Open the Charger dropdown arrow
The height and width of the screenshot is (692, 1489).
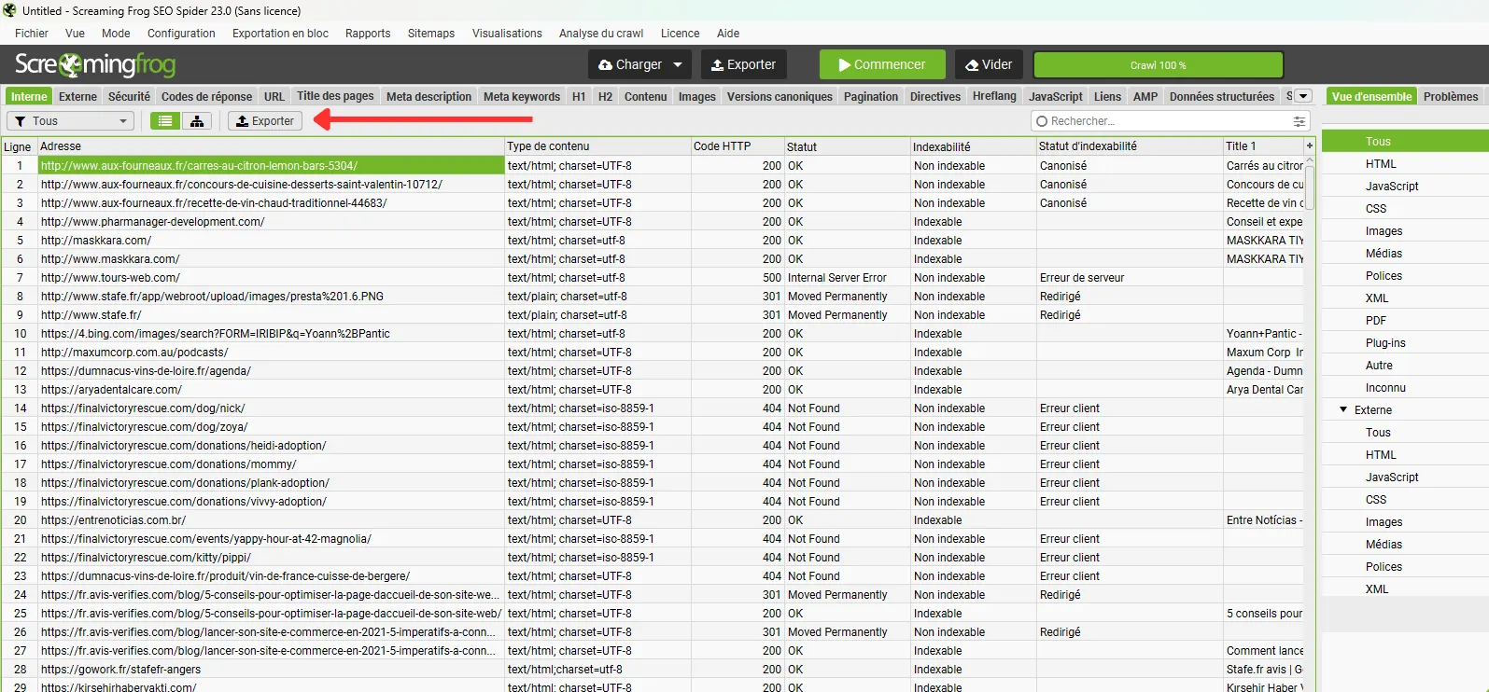[x=678, y=64]
